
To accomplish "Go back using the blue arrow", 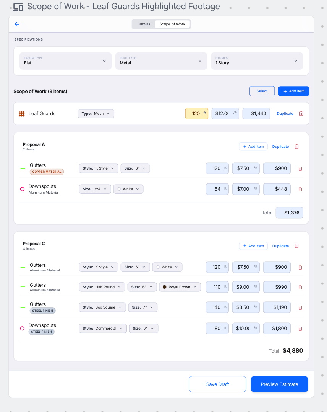I will [x=17, y=24].
